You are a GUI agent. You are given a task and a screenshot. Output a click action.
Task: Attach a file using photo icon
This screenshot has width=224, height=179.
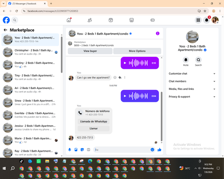(x=76, y=149)
